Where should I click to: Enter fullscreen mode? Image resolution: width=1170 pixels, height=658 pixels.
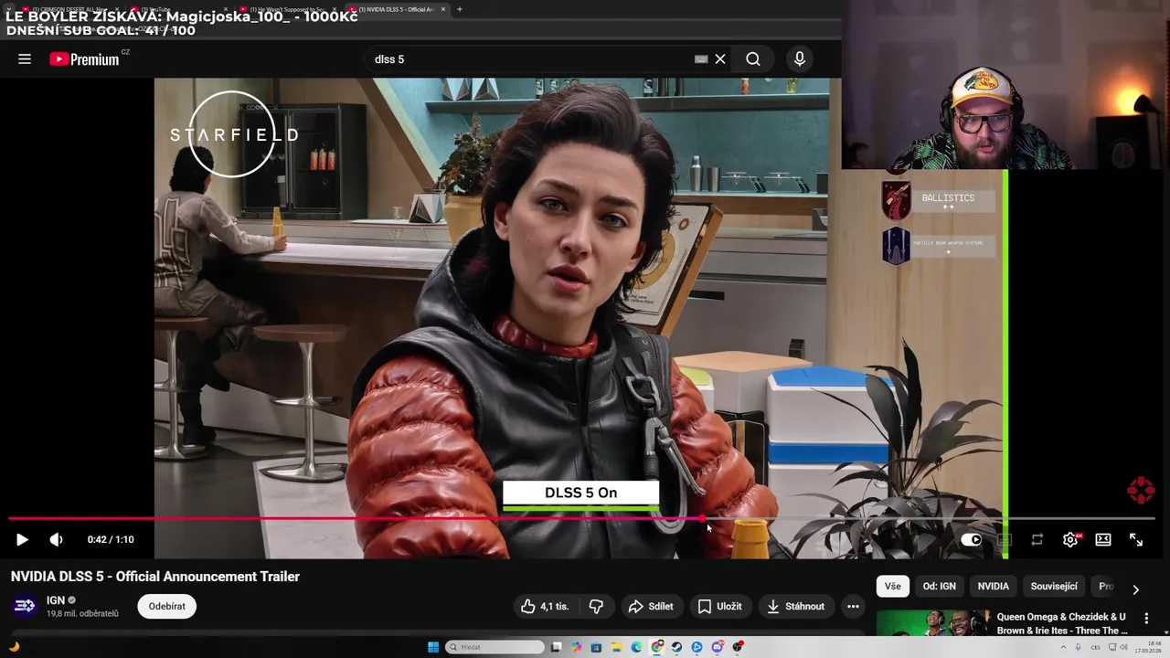[x=1136, y=539]
